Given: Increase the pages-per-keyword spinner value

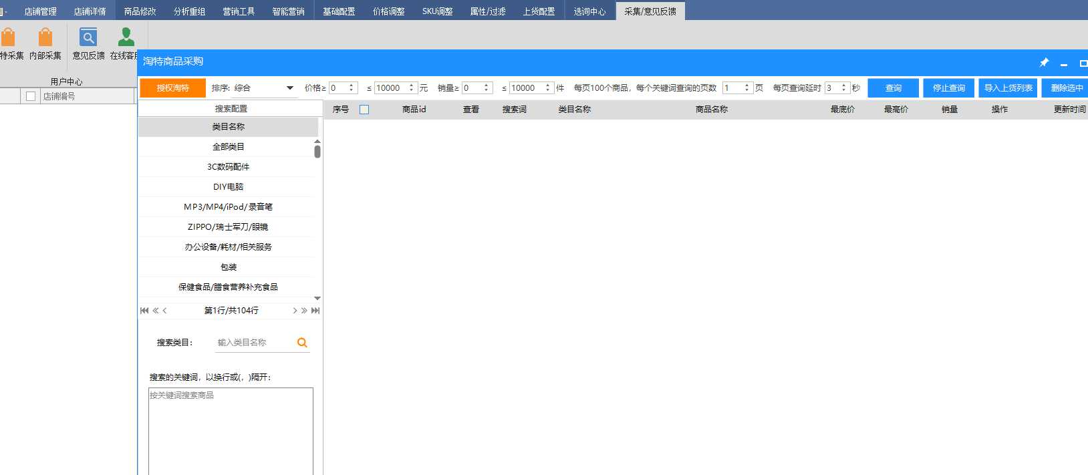Looking at the screenshot, I should click(x=747, y=86).
